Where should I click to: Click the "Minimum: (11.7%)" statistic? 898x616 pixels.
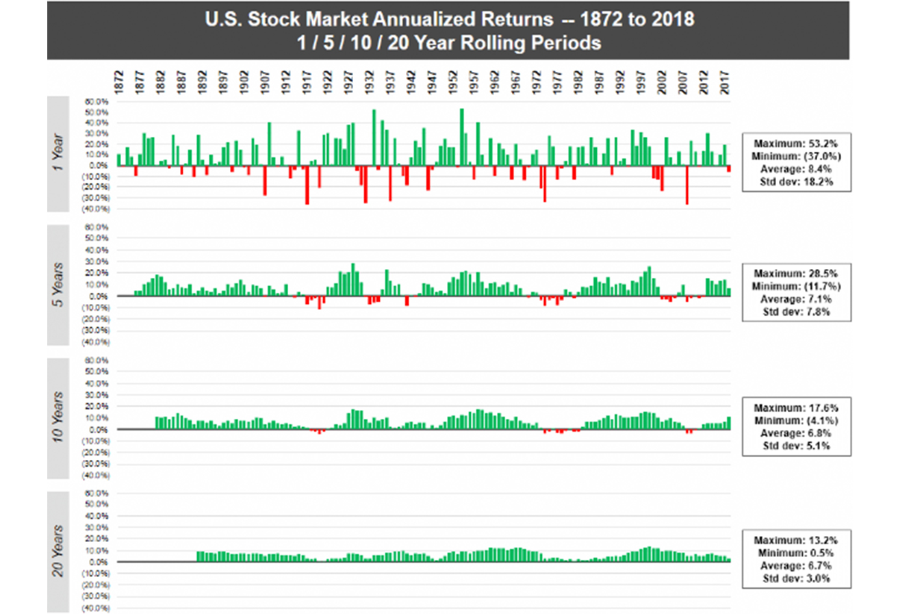coord(797,286)
